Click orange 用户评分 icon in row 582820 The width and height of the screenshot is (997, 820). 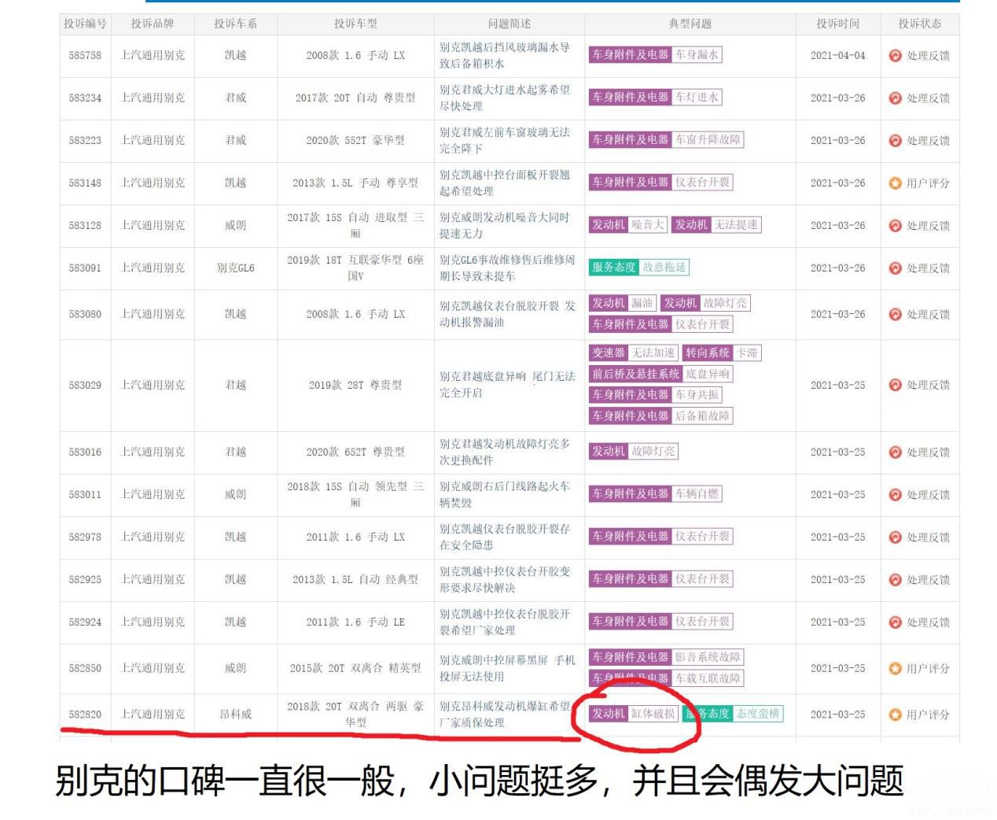click(x=895, y=715)
